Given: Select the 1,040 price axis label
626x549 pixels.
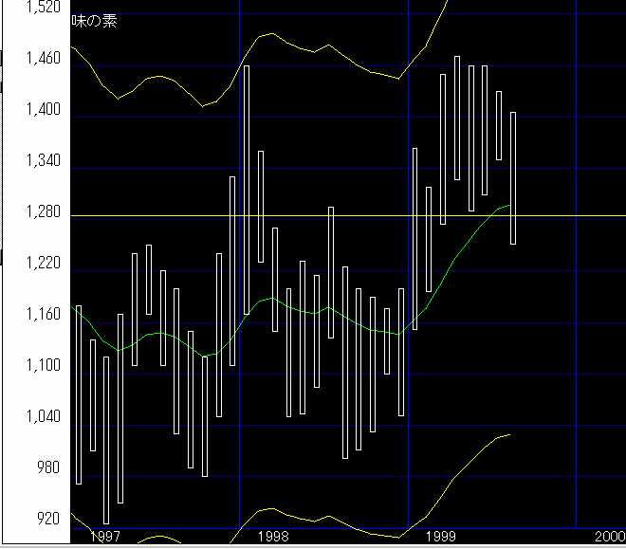Looking at the screenshot, I should pos(42,417).
